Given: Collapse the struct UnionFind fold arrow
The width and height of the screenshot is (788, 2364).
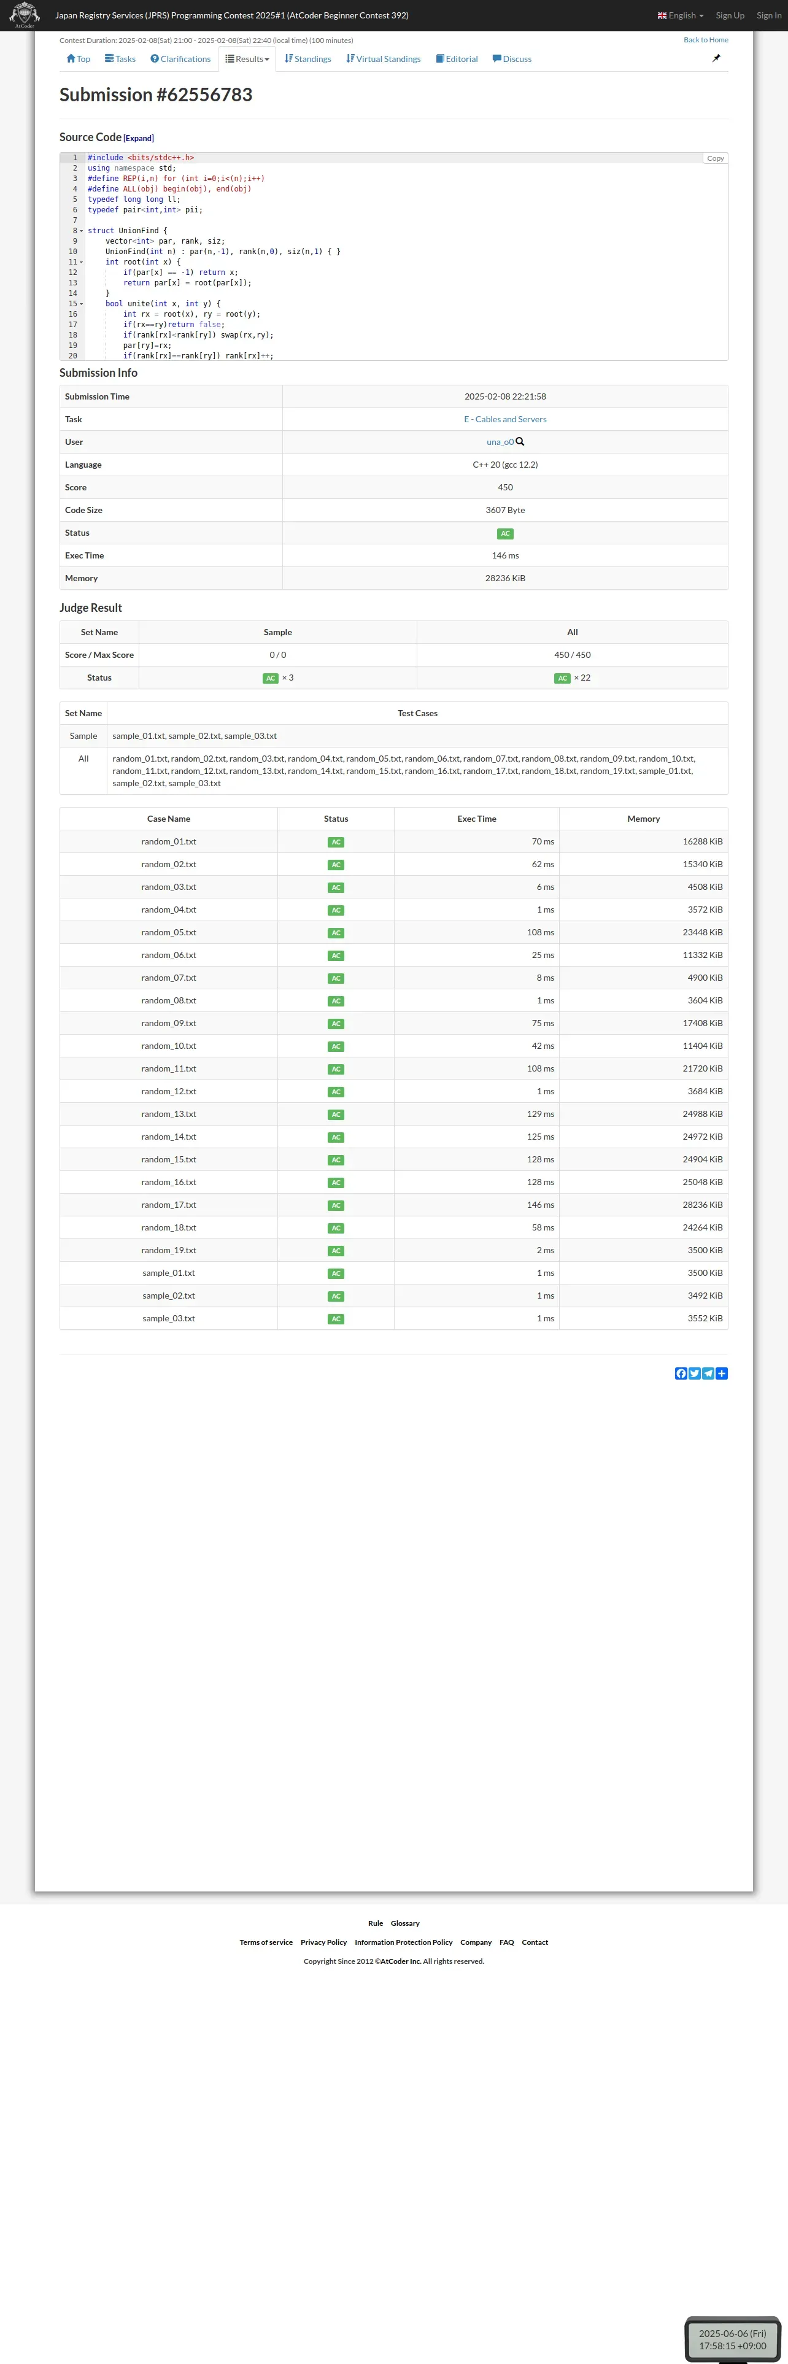Looking at the screenshot, I should (x=82, y=231).
